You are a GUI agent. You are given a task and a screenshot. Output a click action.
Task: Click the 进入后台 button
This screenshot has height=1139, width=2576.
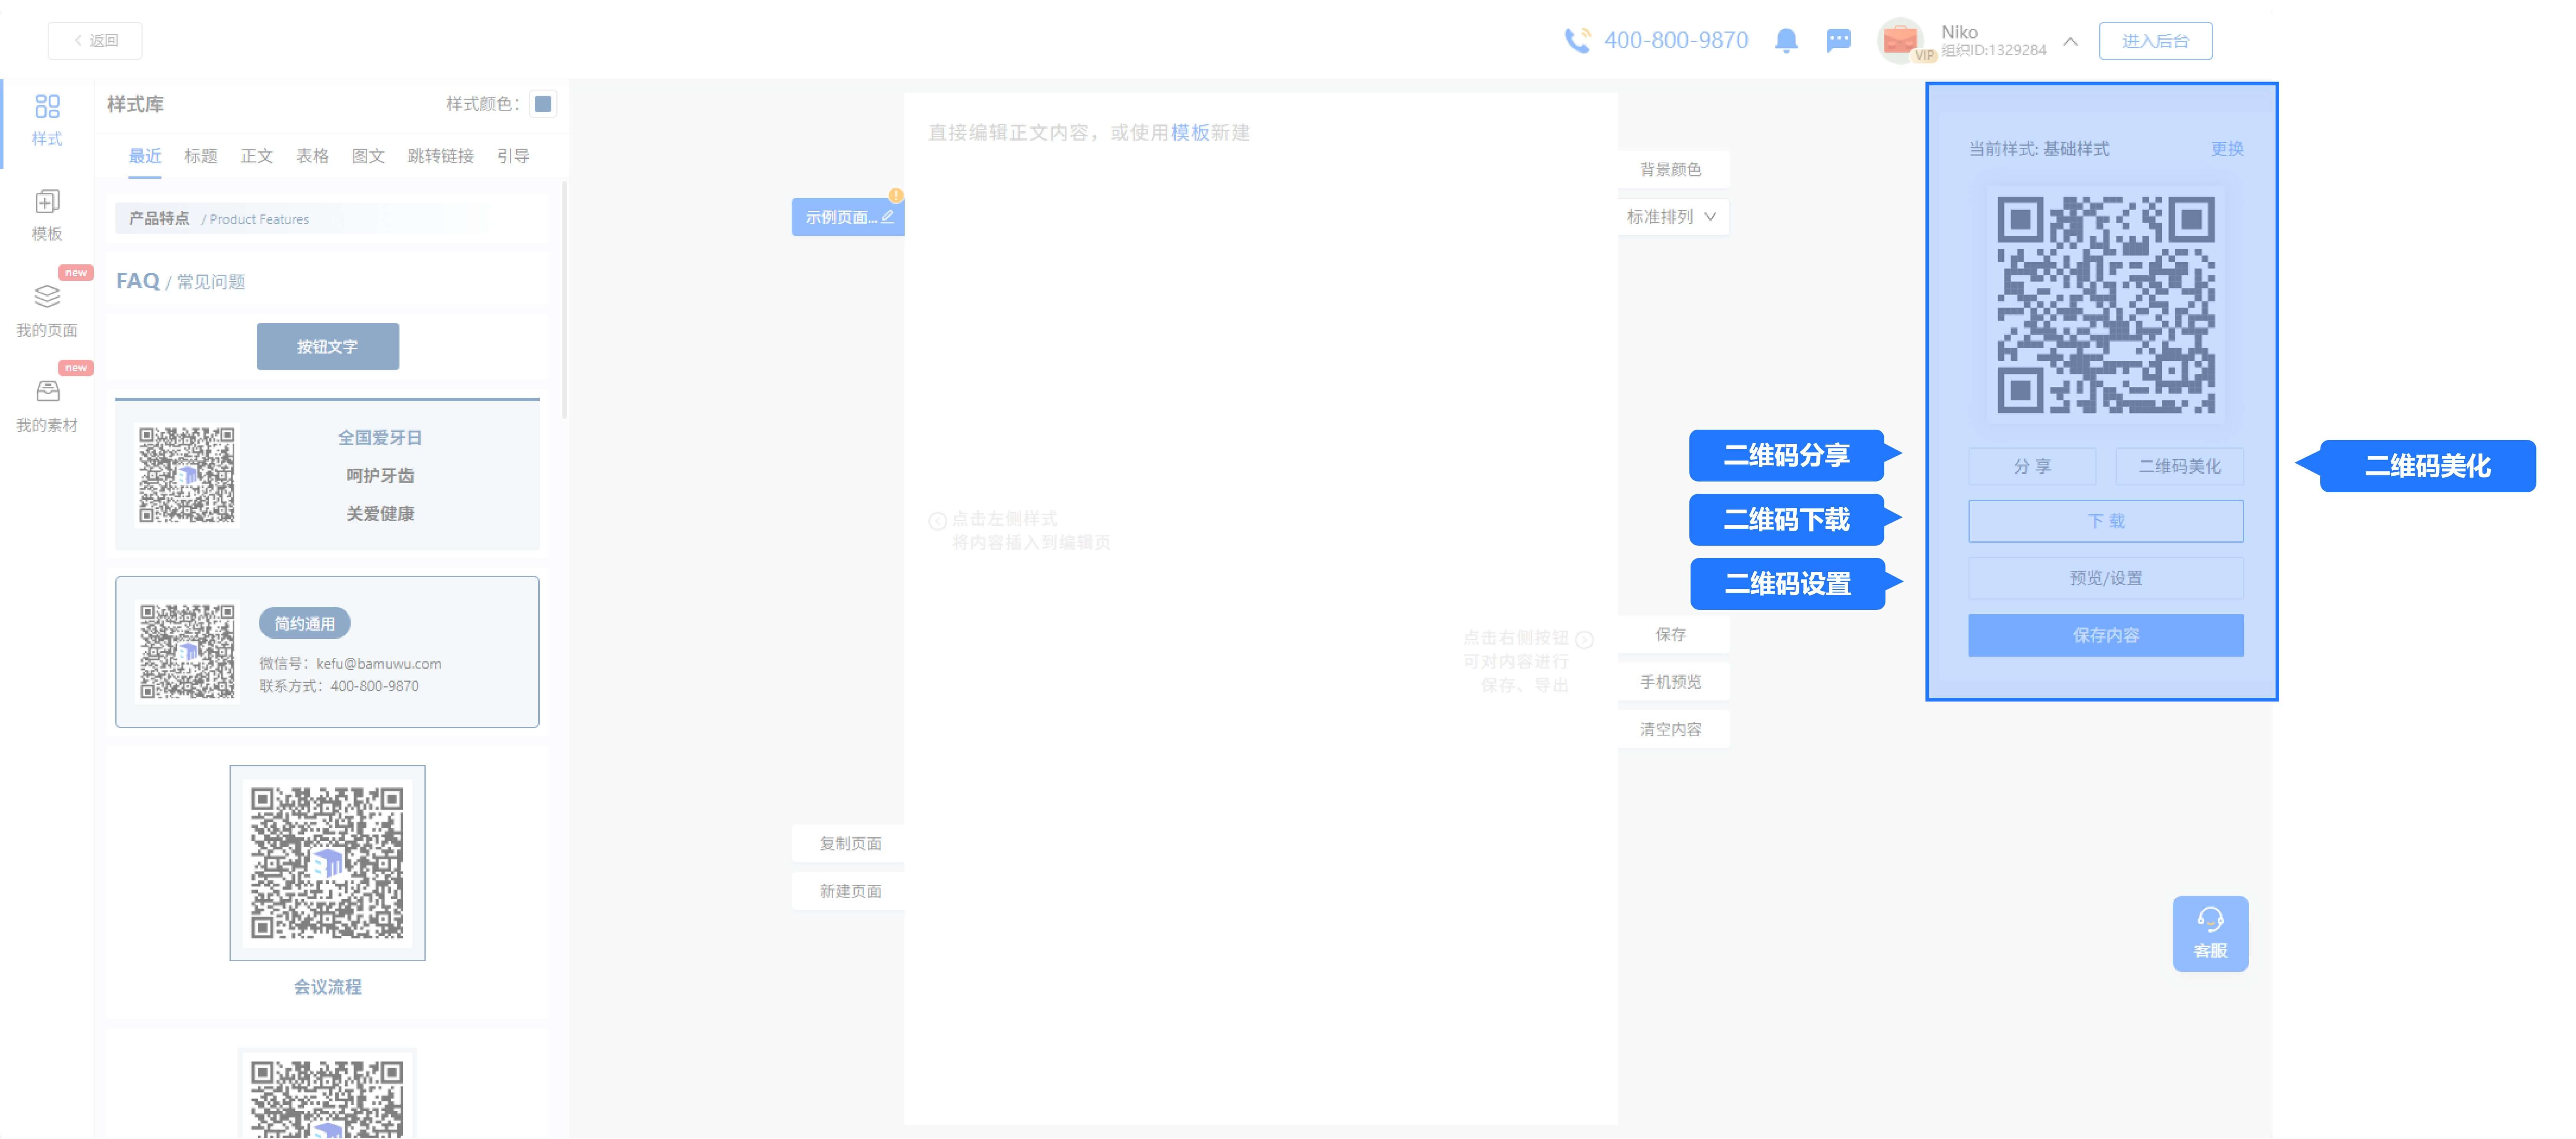2155,41
